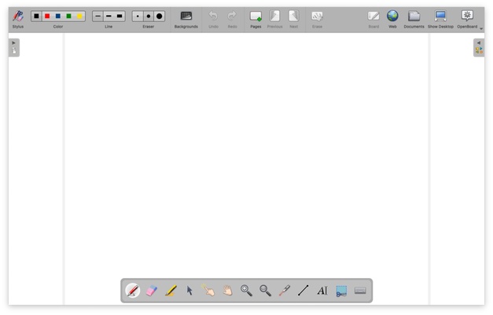Switch to Web mode

pos(392,19)
